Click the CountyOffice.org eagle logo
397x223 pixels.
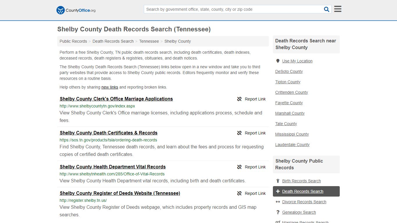76,10
